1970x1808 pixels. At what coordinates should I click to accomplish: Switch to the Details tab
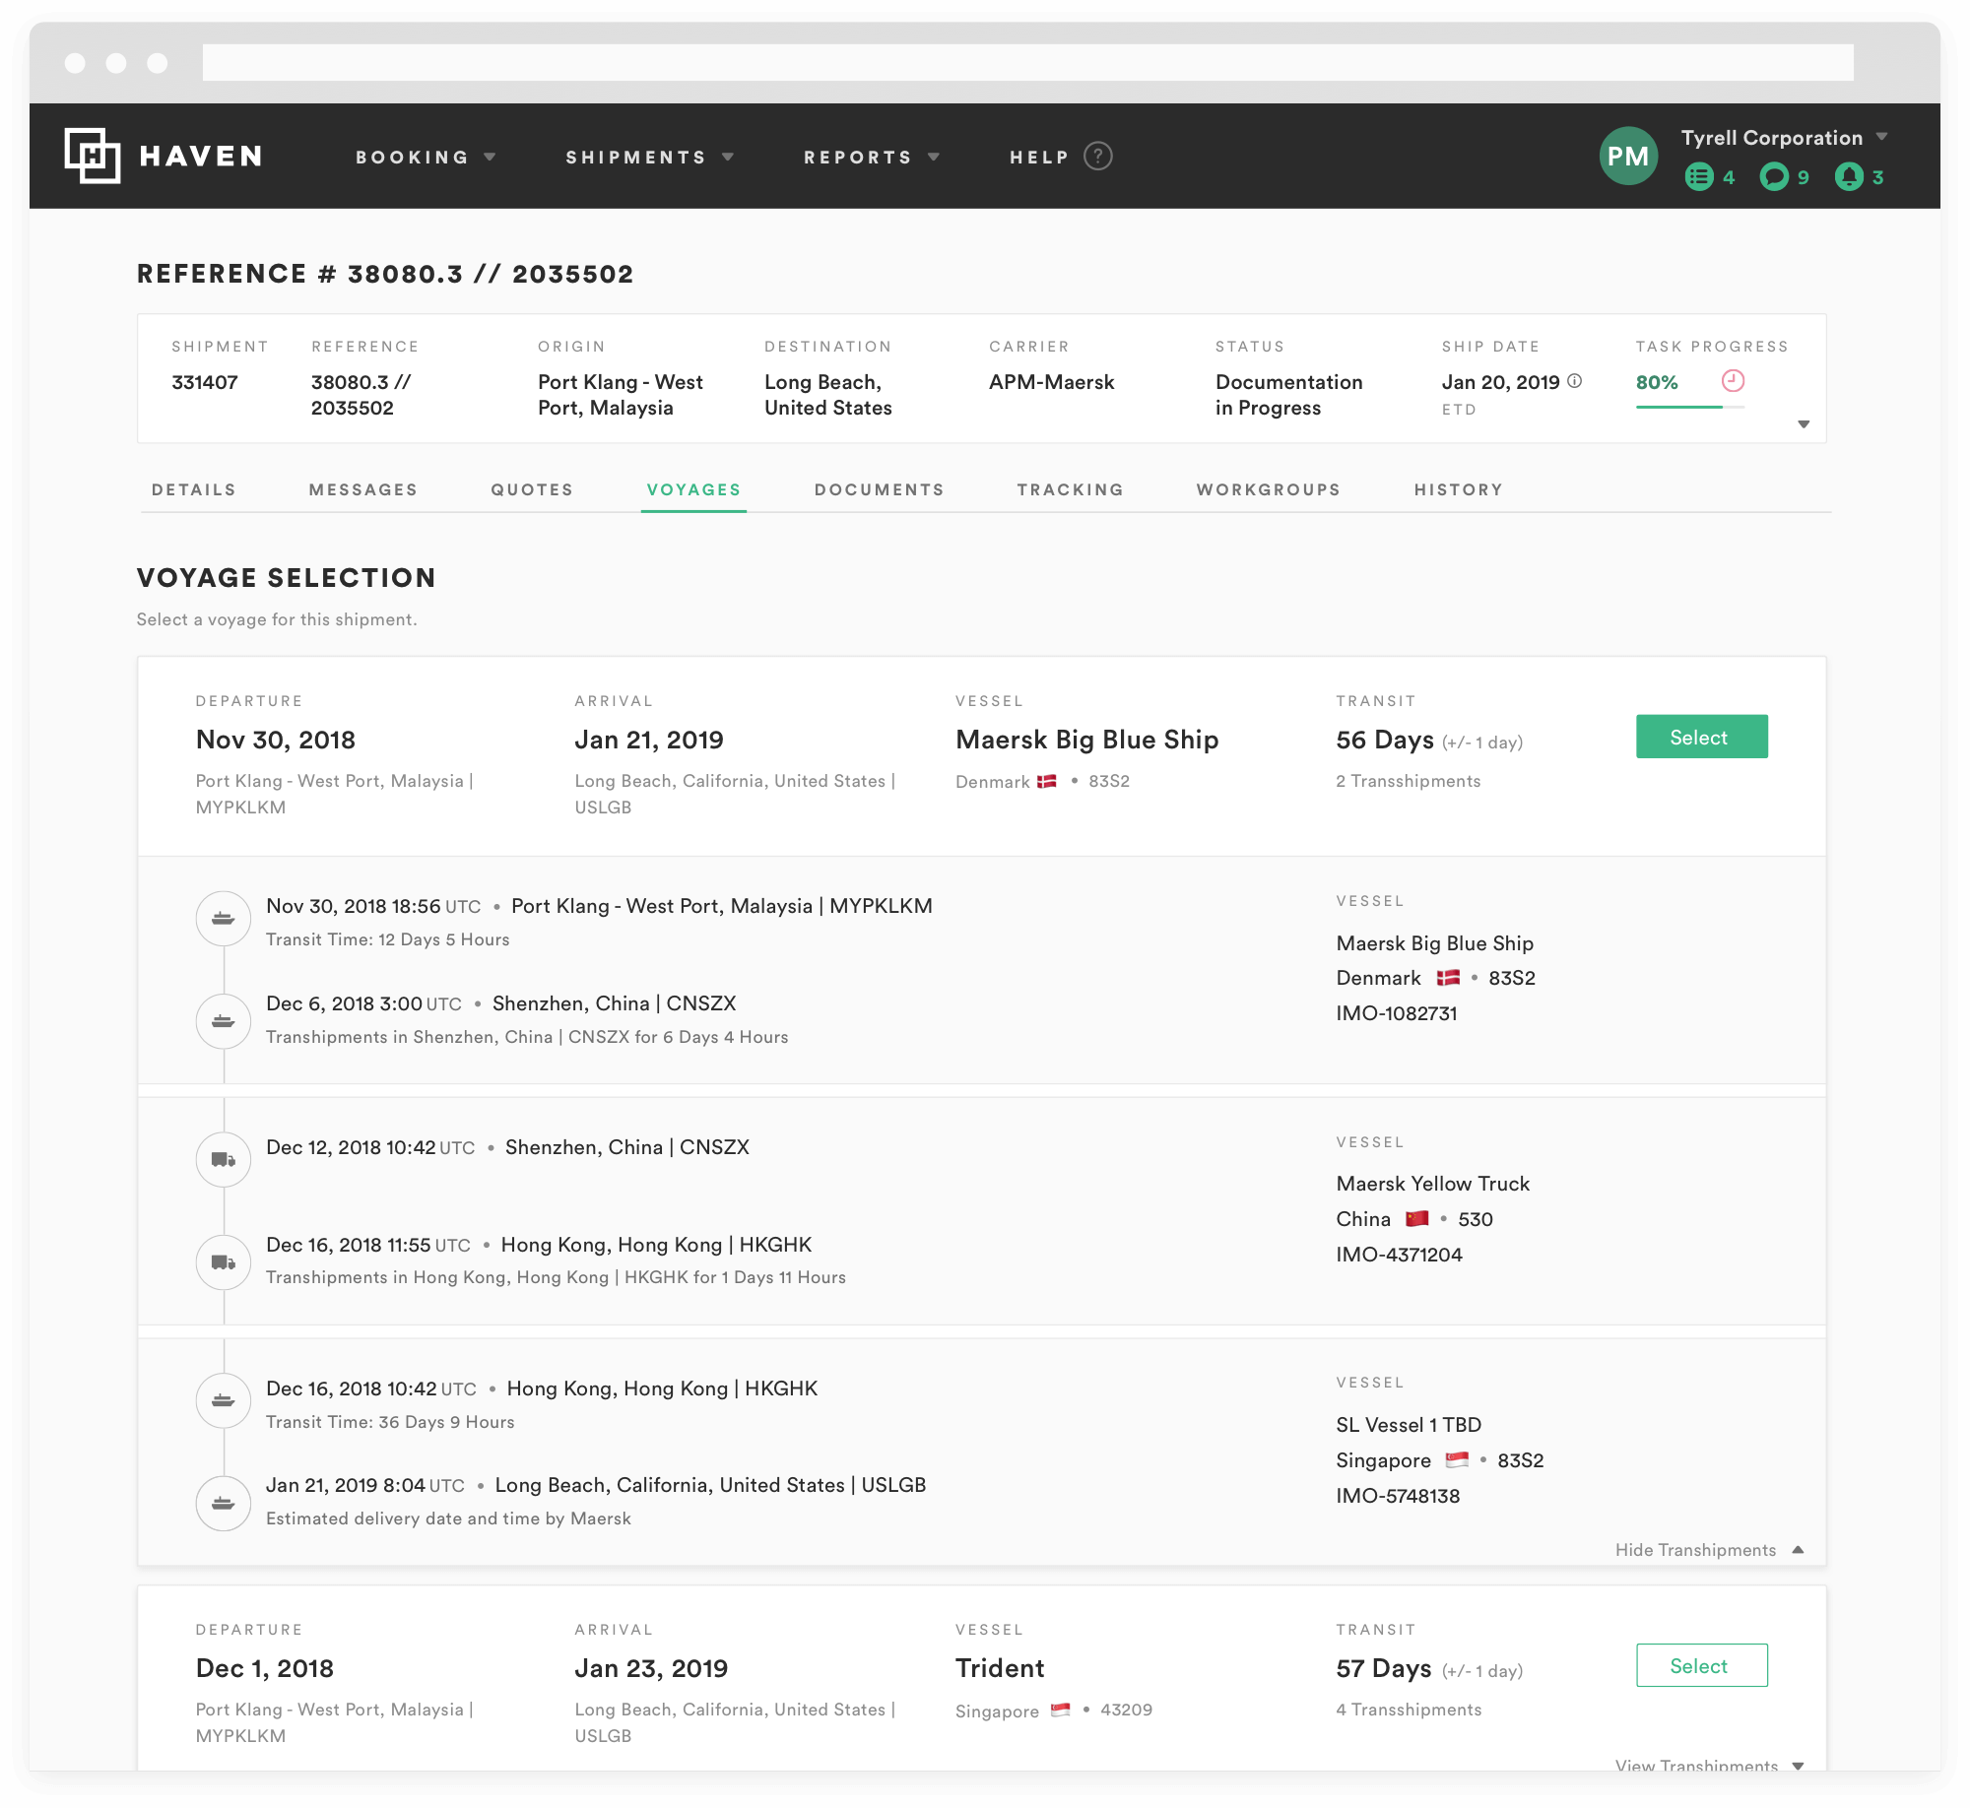[x=194, y=489]
